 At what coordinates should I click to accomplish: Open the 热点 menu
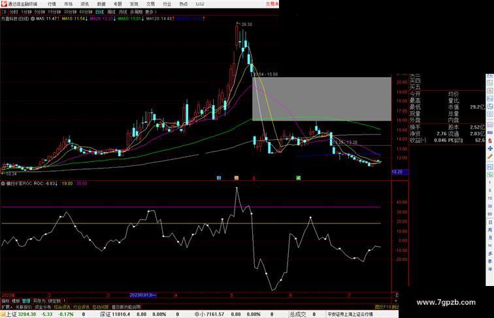184,4
